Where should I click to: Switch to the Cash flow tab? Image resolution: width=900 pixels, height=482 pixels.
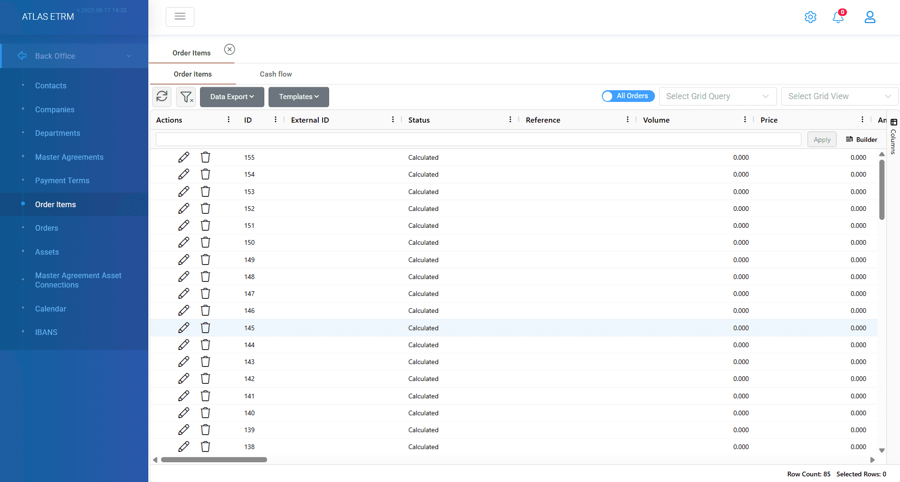(276, 74)
